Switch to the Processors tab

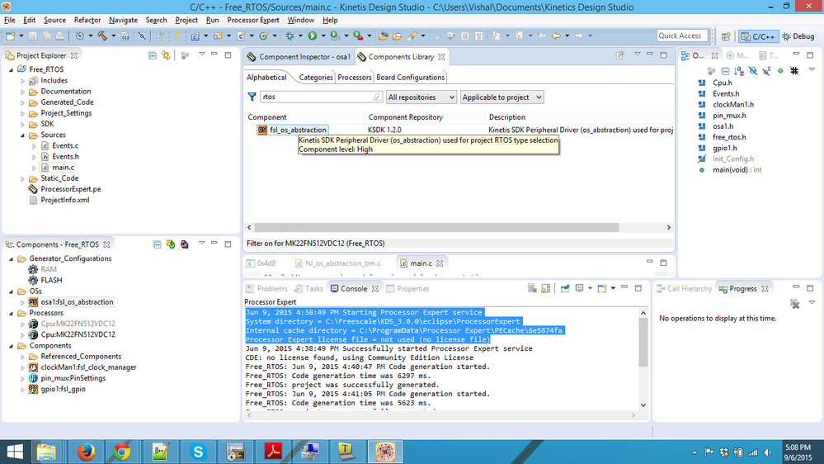[x=354, y=78]
